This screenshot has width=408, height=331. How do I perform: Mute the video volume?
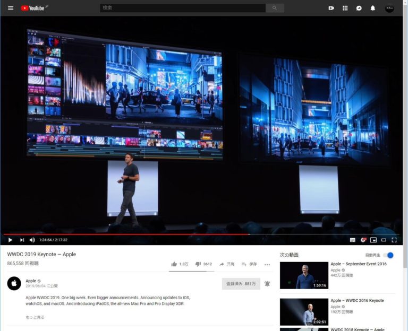tap(32, 240)
